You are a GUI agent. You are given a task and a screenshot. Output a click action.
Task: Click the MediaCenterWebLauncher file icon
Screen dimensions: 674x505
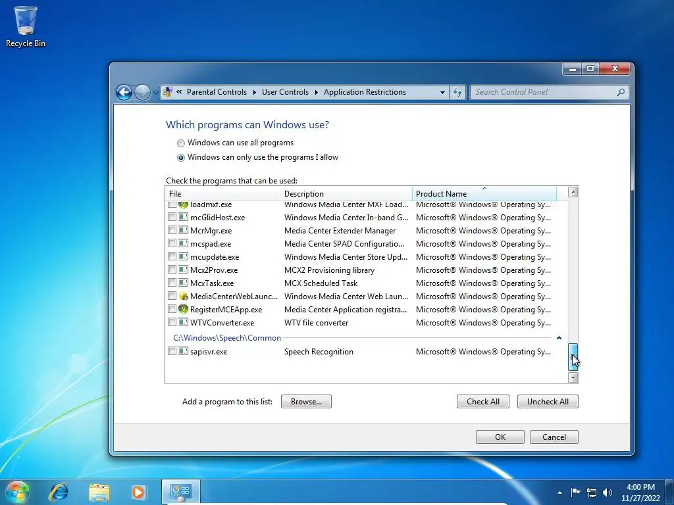coord(183,296)
